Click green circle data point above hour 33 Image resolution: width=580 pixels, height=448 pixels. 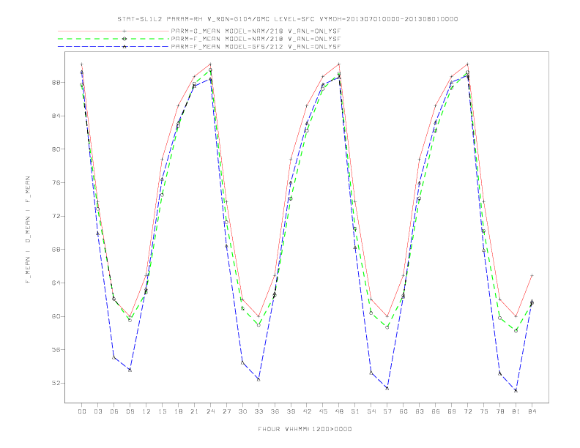point(259,325)
